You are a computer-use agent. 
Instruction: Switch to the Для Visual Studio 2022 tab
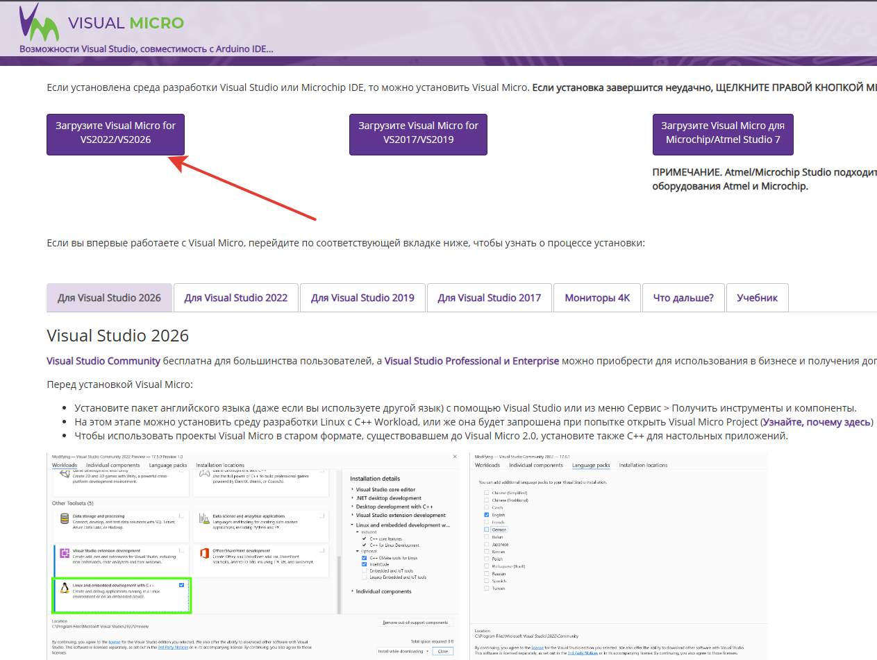pos(235,298)
